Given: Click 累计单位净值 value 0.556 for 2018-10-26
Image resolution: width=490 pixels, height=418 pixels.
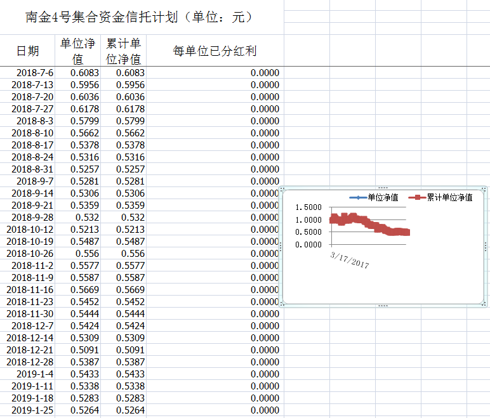Looking at the screenshot, I should pyautogui.click(x=123, y=253).
